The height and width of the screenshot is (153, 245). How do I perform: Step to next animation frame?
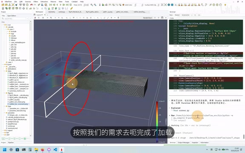click(64, 5)
